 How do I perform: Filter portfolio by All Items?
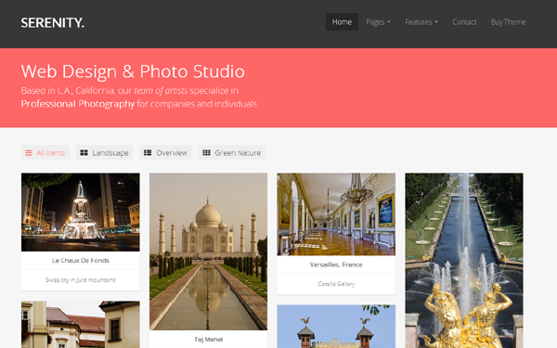point(45,153)
